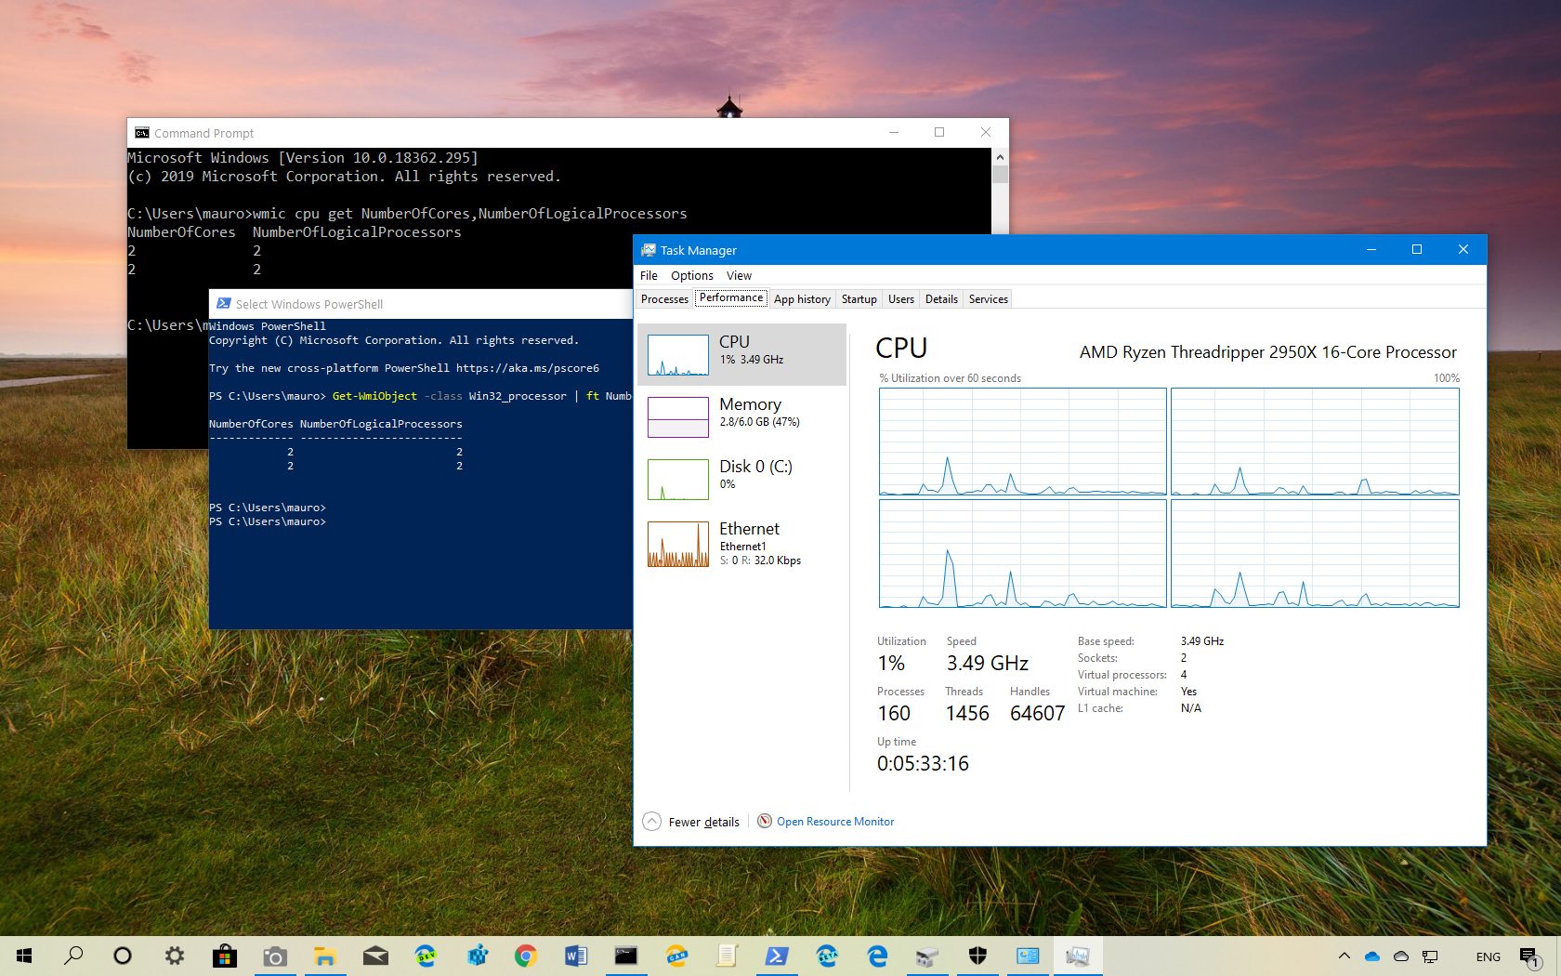Open Microsoft Edge from the taskbar

click(876, 956)
